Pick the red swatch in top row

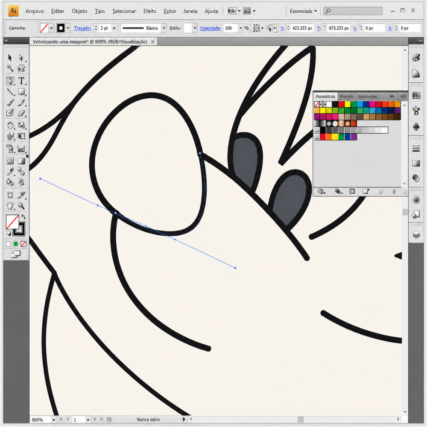342,104
